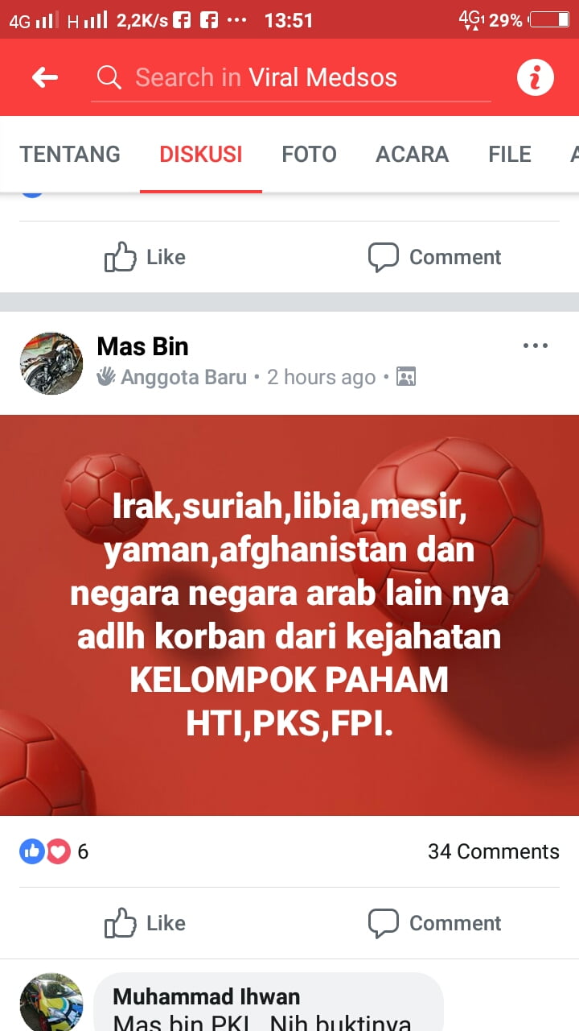Switch to the TENTANG tab
Viewport: 579px width, 1031px height.
(x=70, y=154)
